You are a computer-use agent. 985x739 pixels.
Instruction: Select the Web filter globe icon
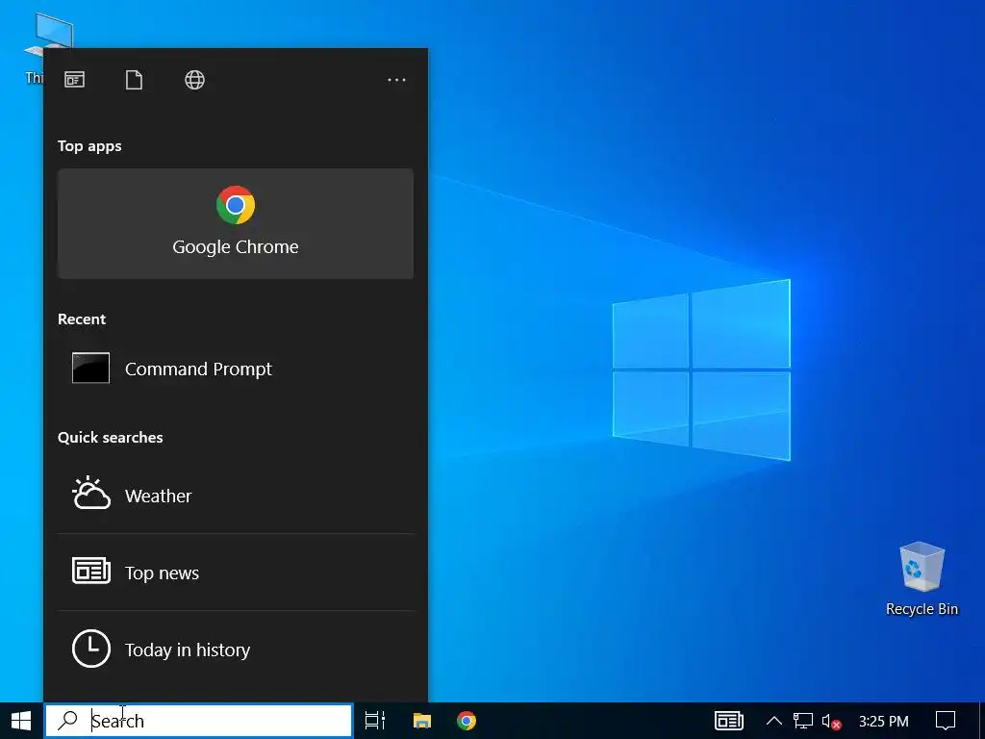[x=194, y=80]
